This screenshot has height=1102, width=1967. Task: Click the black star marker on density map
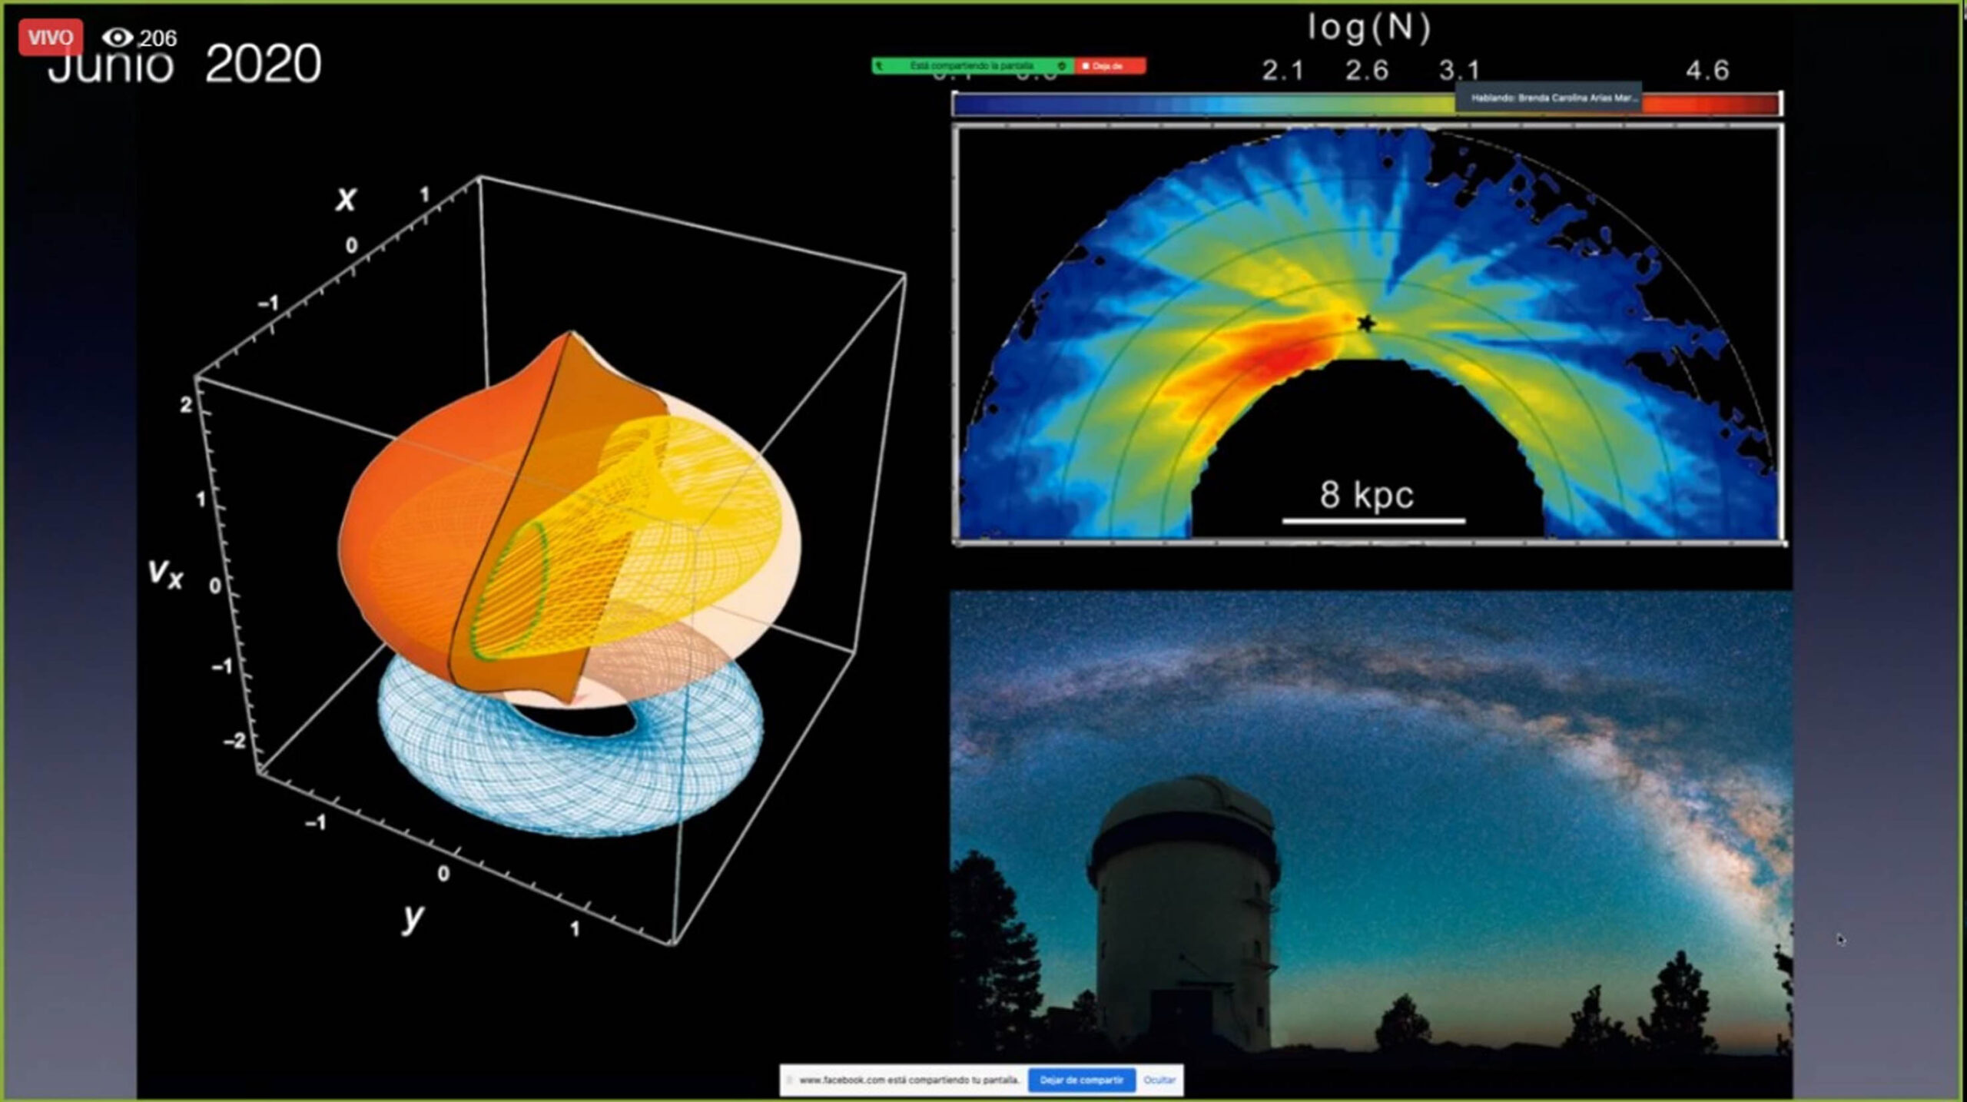coord(1365,324)
